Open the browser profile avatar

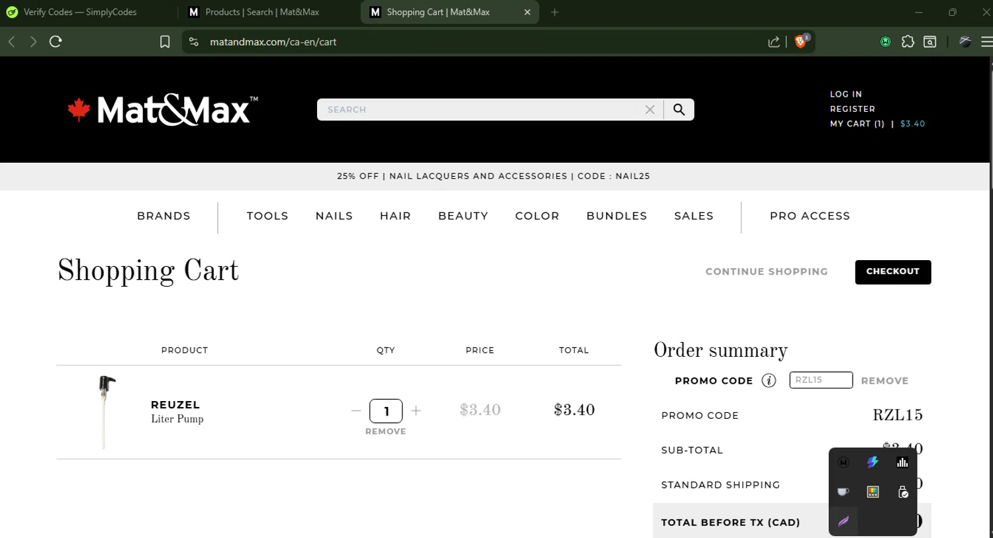[965, 42]
